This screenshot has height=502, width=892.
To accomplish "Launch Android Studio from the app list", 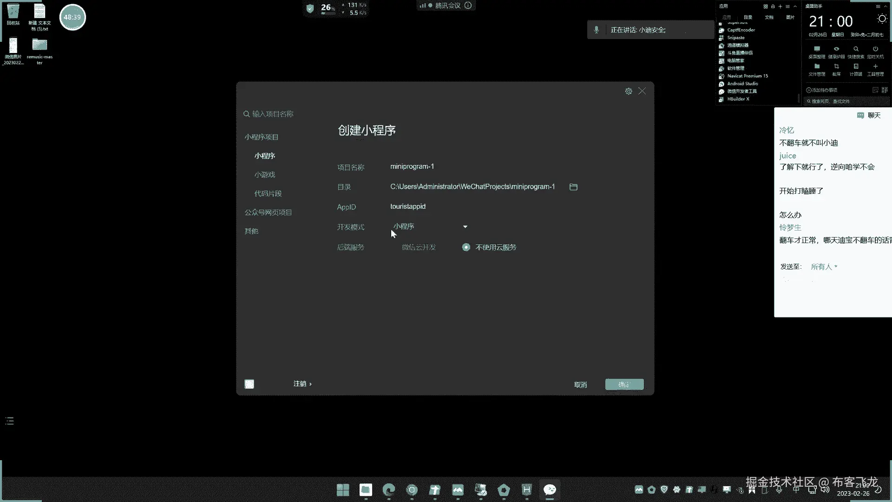I will (742, 84).
